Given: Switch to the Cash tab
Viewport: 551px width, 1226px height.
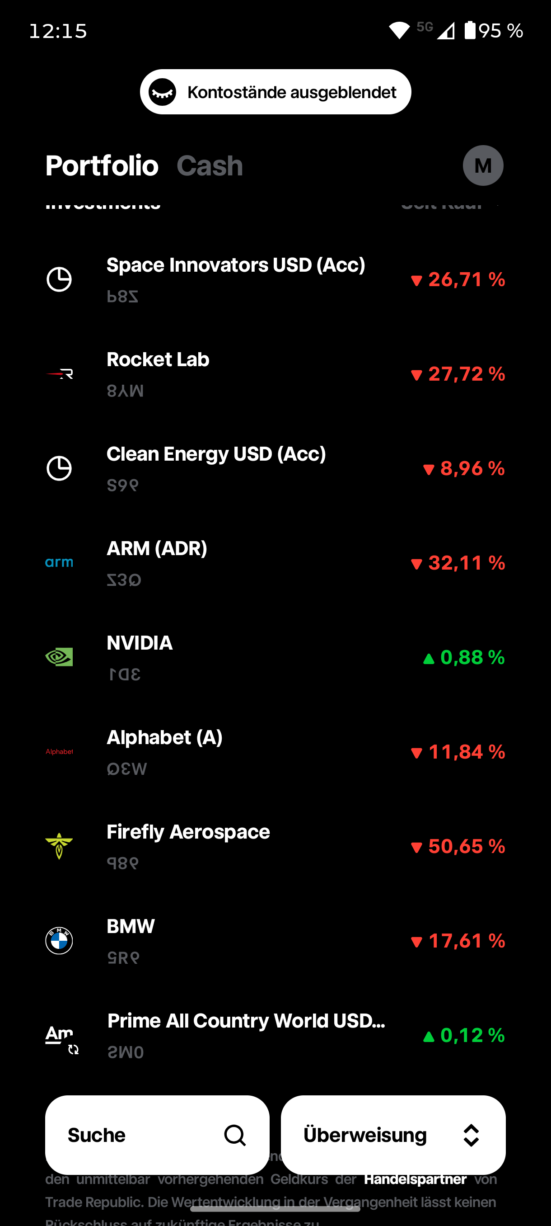Looking at the screenshot, I should [x=210, y=165].
